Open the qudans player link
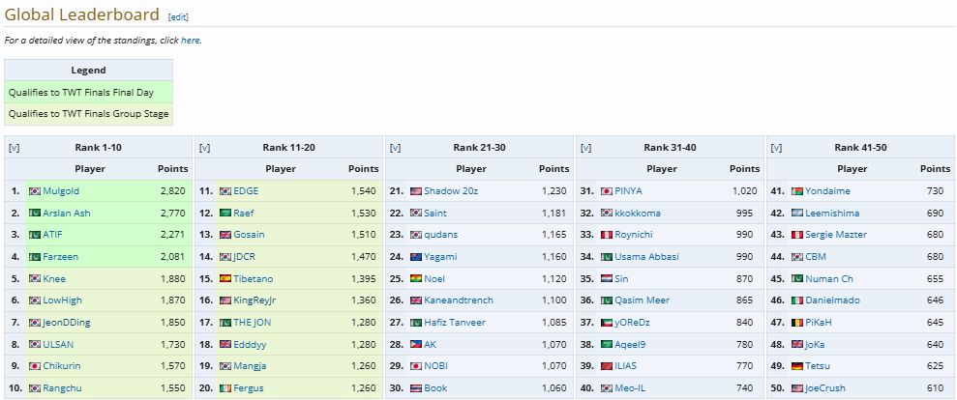957x400 pixels. (x=440, y=236)
